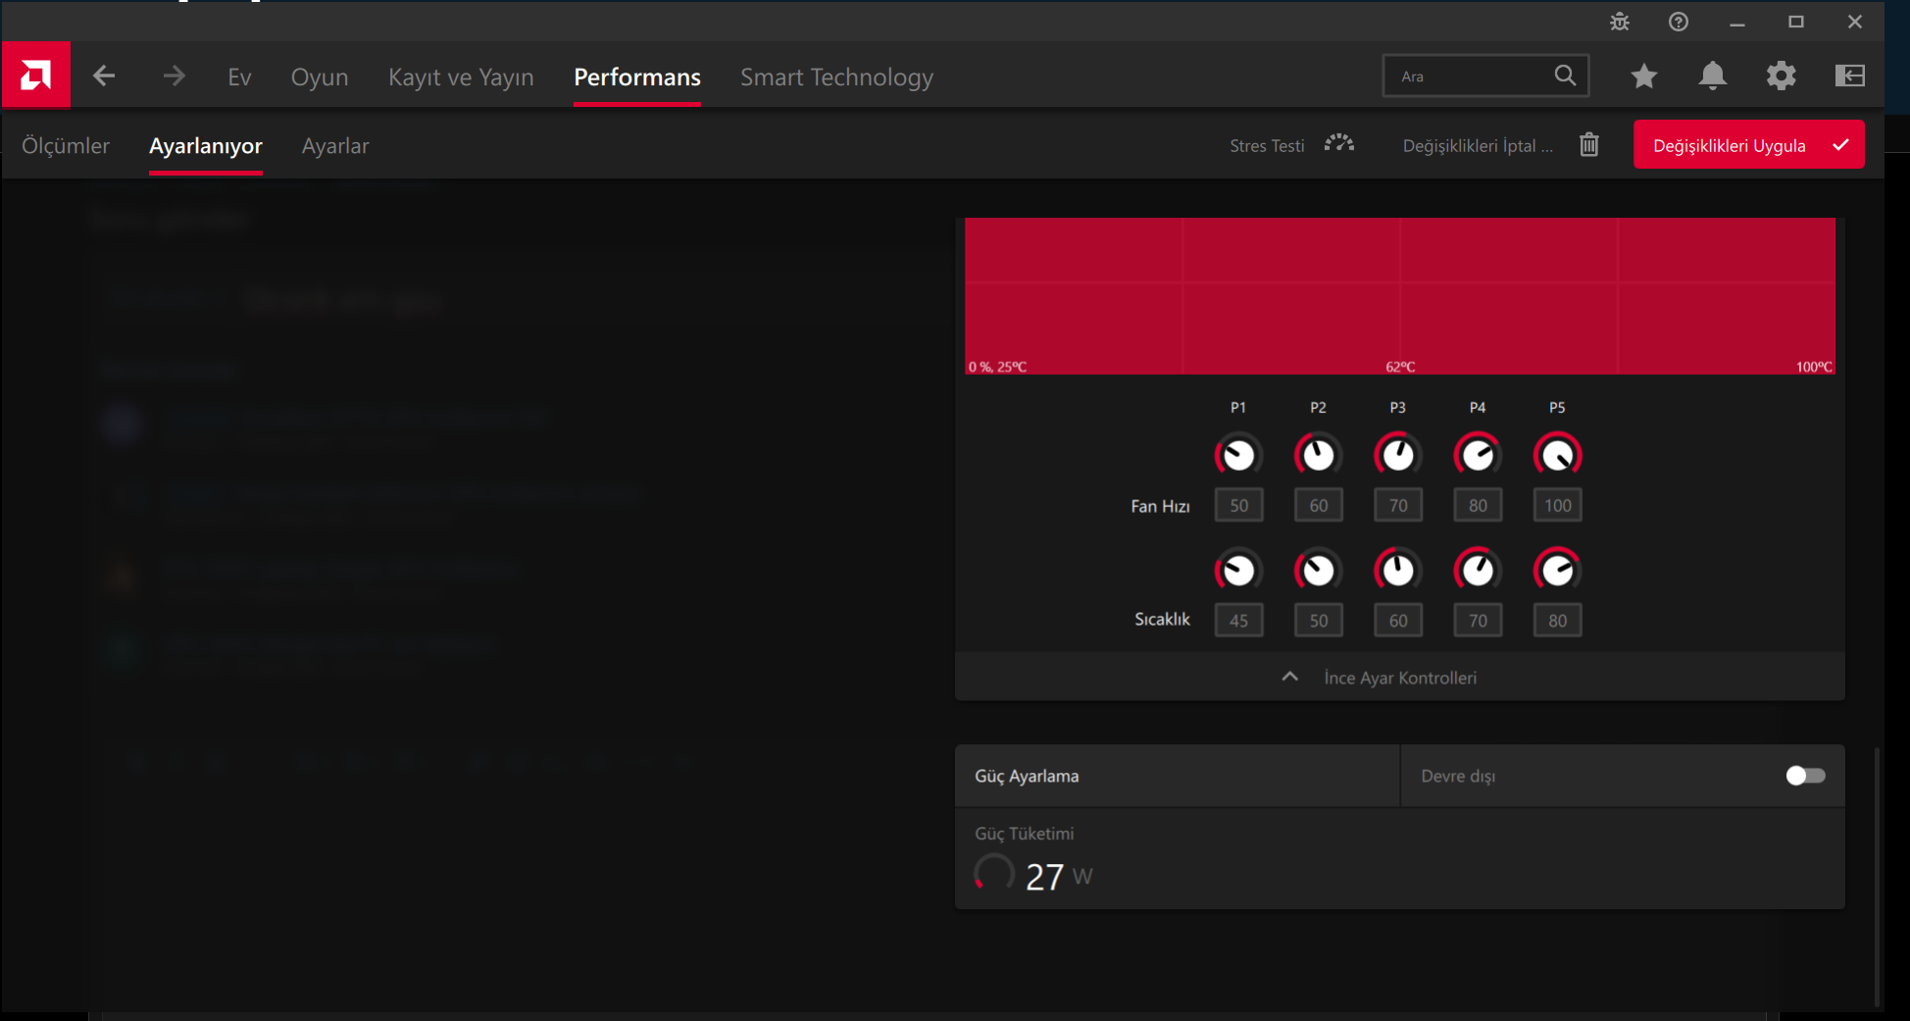Screen dimensions: 1910x1021
Task: Click the Devre dışı status text
Action: pos(1458,776)
